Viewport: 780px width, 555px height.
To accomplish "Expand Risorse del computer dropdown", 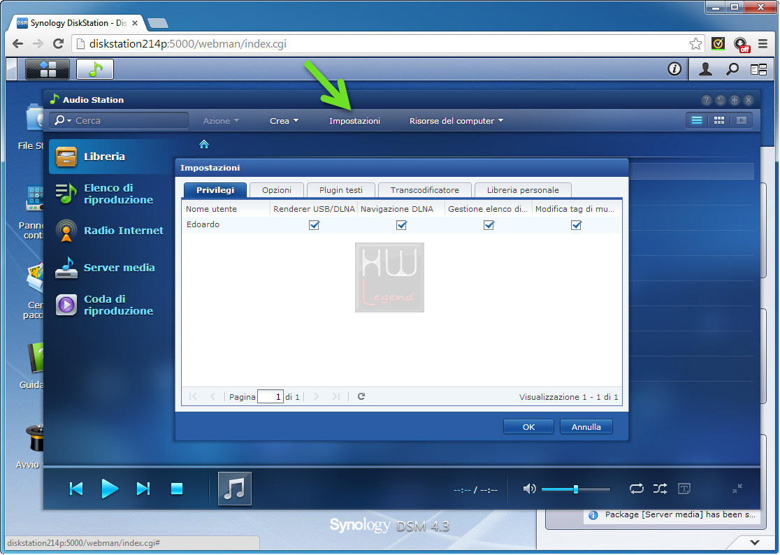I will (x=456, y=121).
